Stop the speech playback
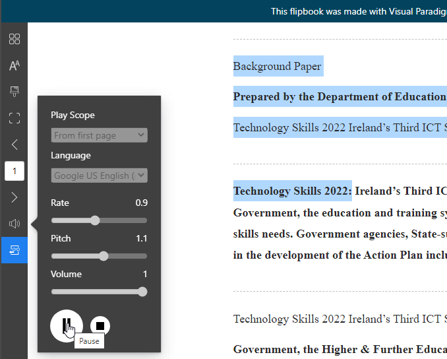The image size is (447, 359). [x=100, y=325]
